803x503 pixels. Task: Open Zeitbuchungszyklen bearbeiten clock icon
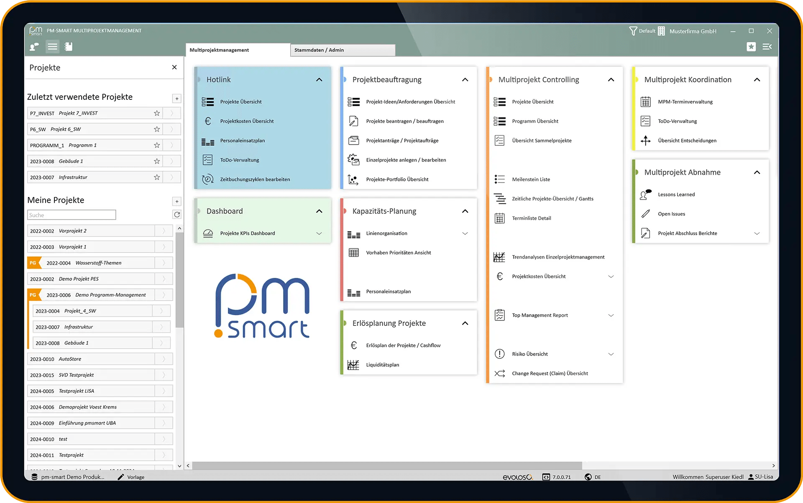(208, 179)
